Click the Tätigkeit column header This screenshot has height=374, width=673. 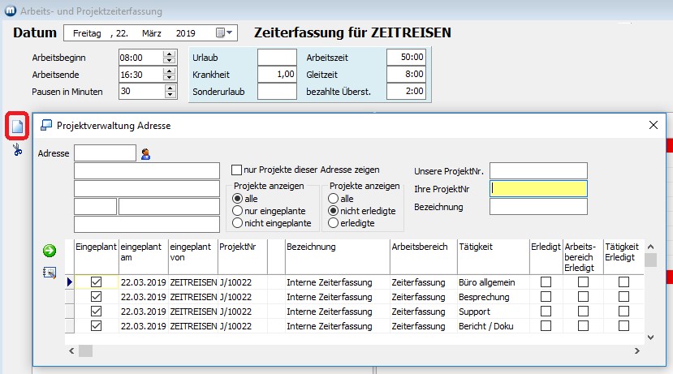(491, 247)
